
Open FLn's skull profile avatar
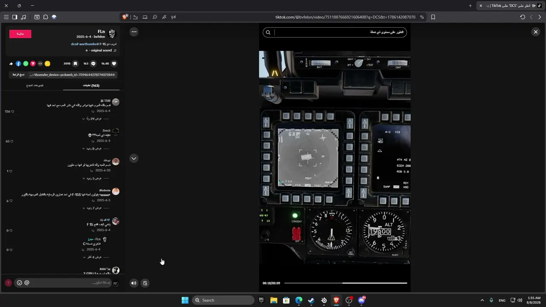pyautogui.click(x=112, y=34)
